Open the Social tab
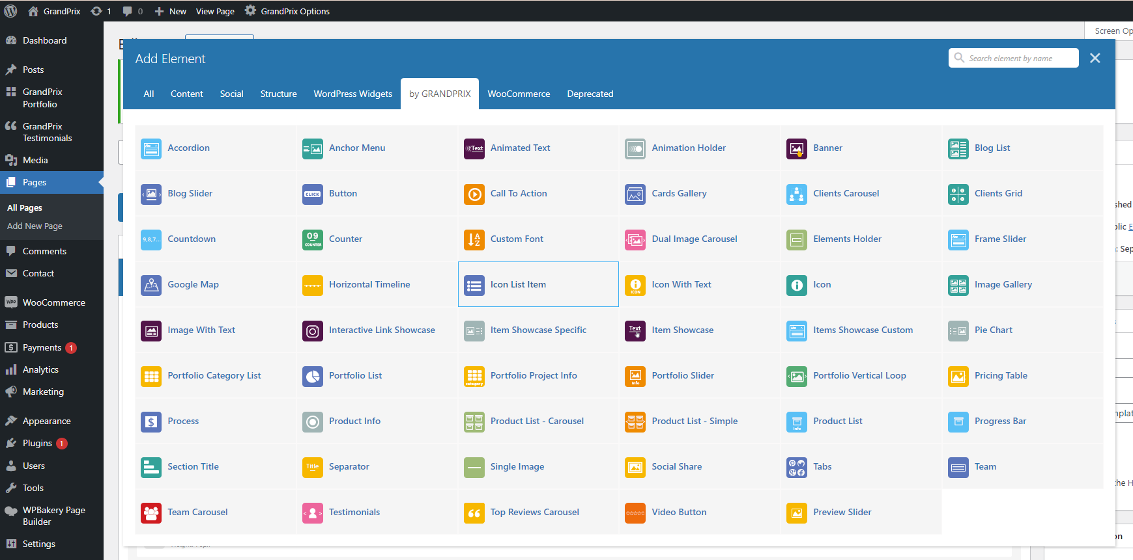 click(x=231, y=94)
